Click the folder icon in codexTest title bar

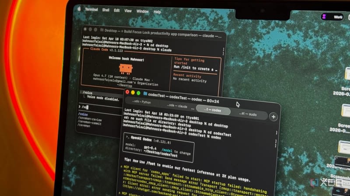[x=145, y=94]
